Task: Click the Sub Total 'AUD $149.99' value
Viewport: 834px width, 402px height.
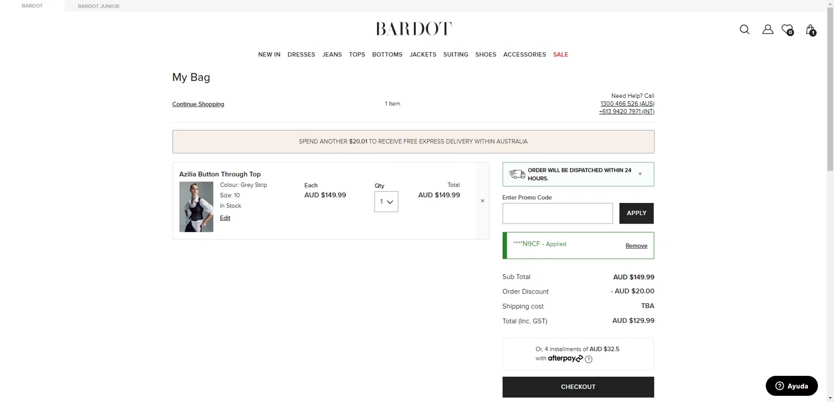Action: pos(634,277)
